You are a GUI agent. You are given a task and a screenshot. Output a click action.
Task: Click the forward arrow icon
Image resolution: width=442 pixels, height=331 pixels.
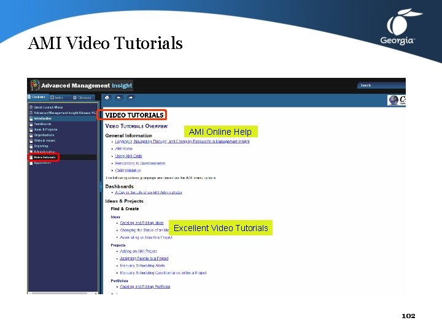[x=130, y=97]
